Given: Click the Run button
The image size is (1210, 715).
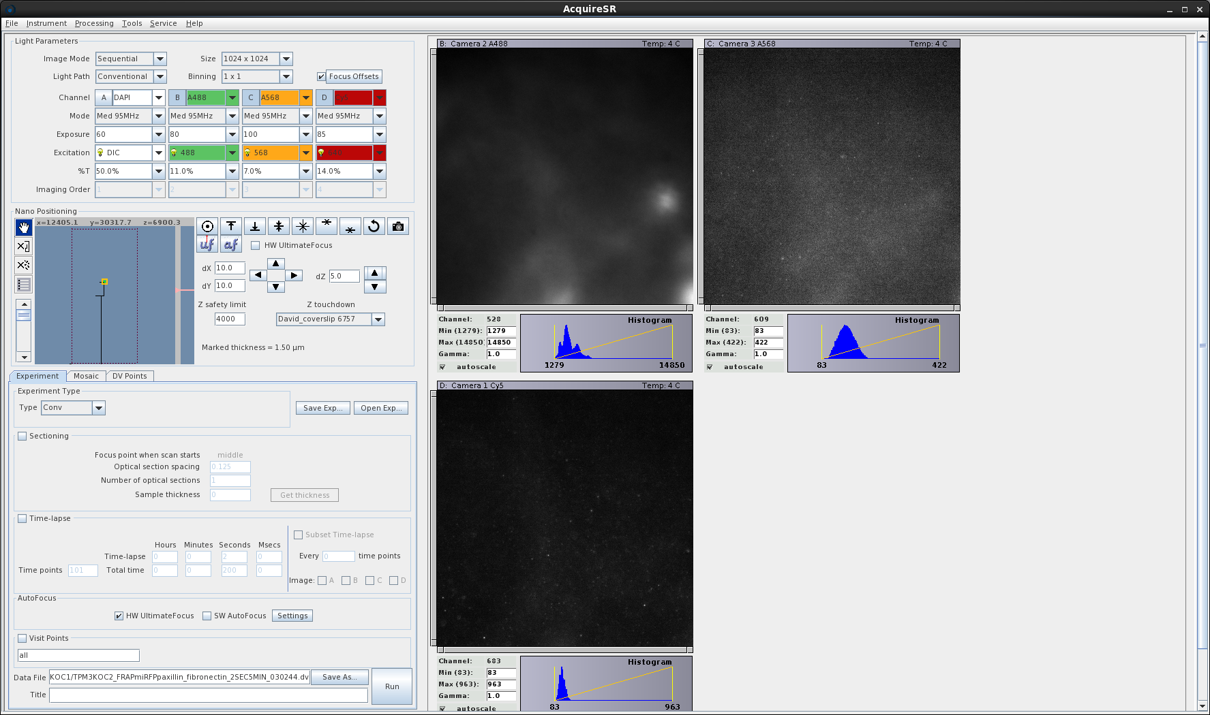Looking at the screenshot, I should (392, 686).
